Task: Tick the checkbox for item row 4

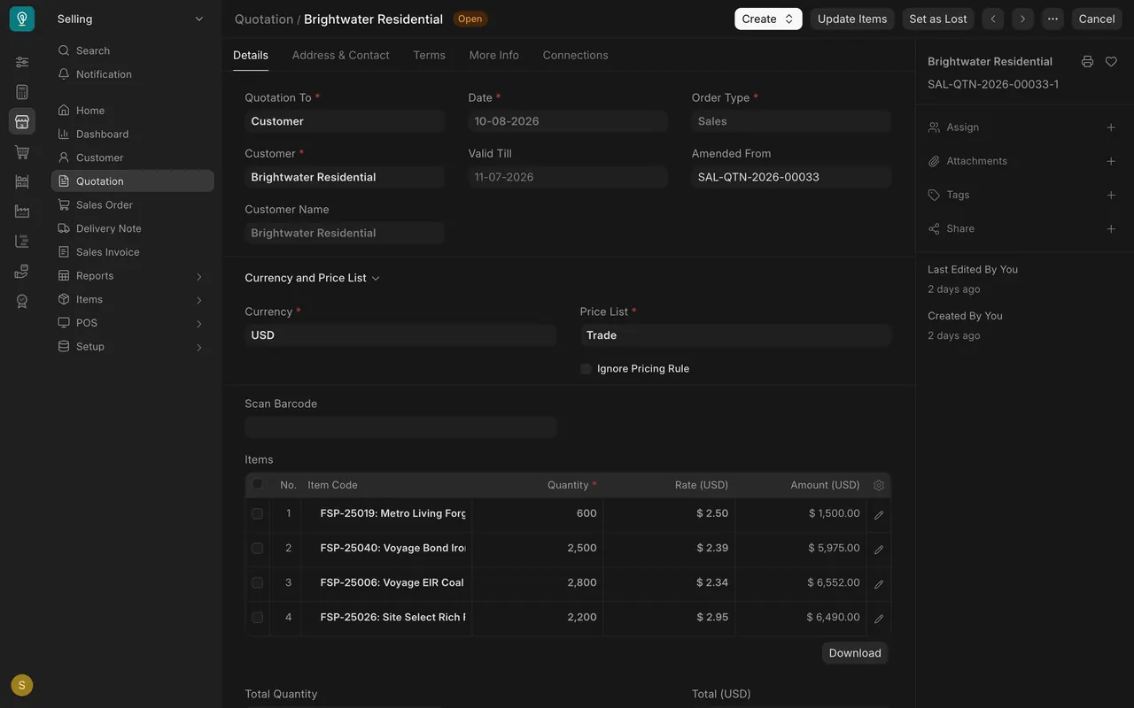Action: [257, 617]
